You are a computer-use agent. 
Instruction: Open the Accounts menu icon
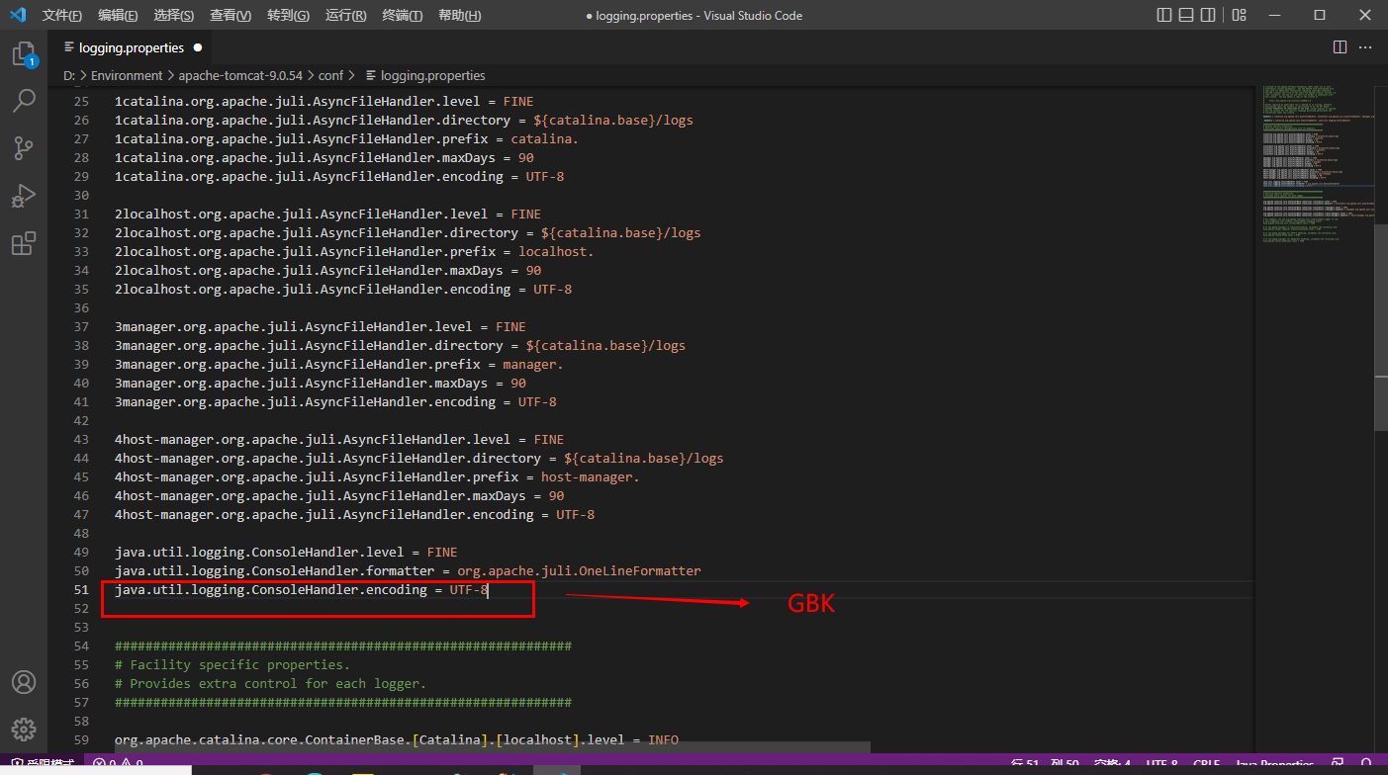(24, 683)
